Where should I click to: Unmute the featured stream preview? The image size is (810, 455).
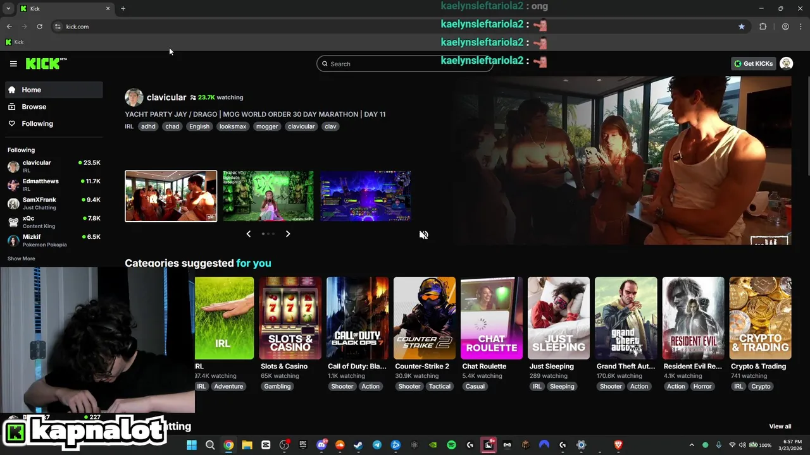click(424, 234)
